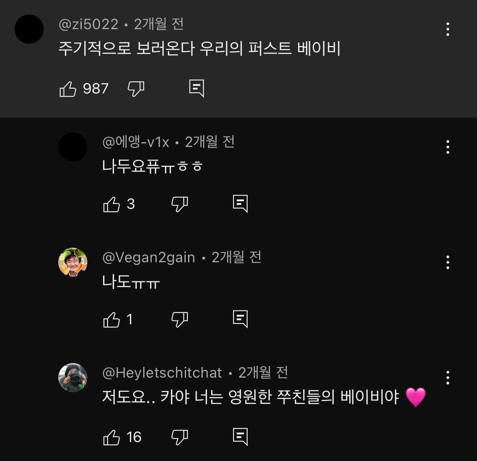Open the @Heyletschitchat channel via username

[162, 373]
